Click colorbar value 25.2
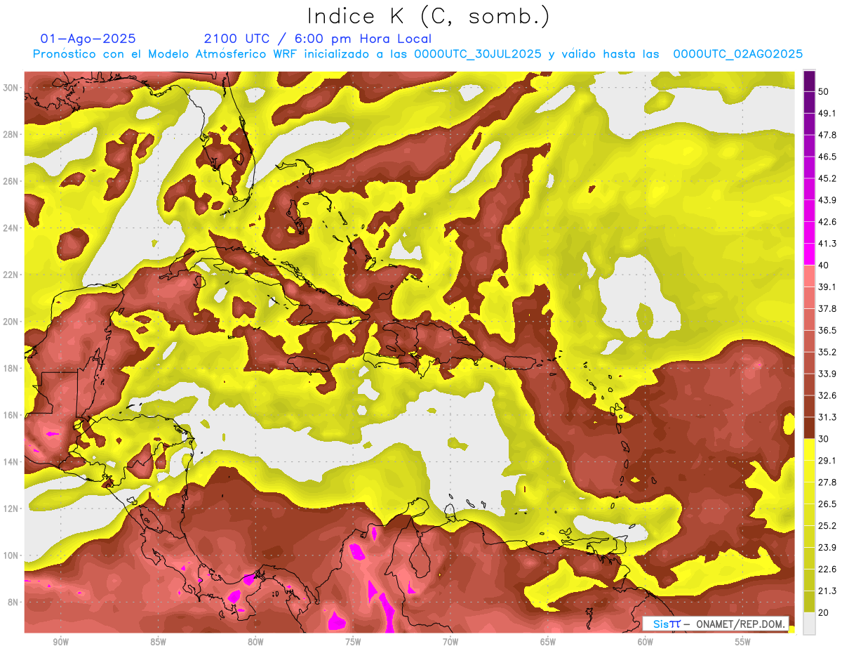Image resolution: width=842 pixels, height=651 pixels. pos(827,526)
